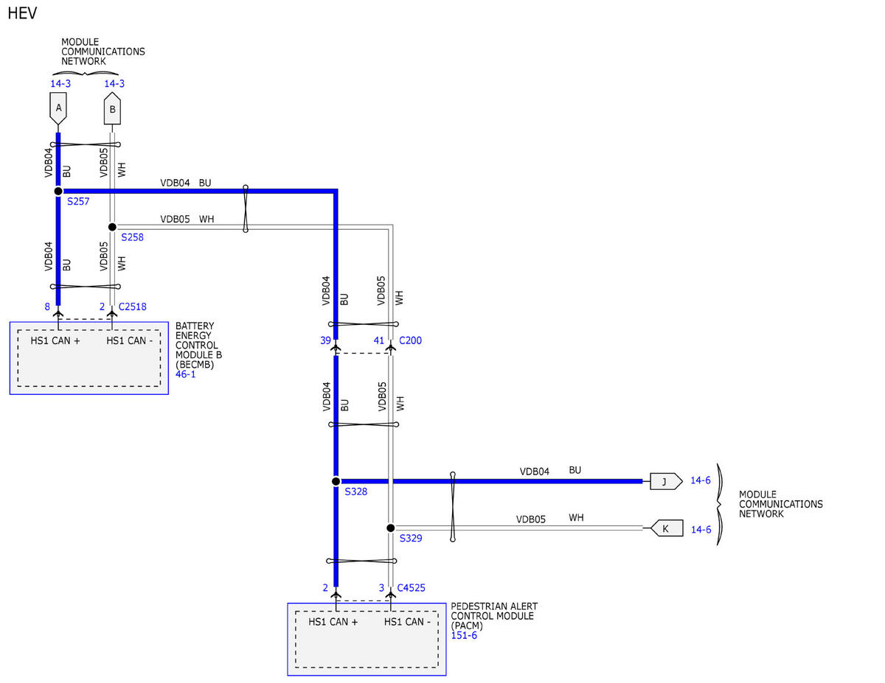The image size is (885, 683).
Task: Open the 14-3 page reference above connector A
Action: click(60, 83)
